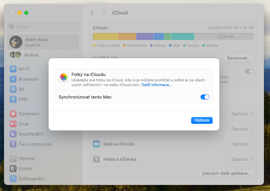Click the Mail na iCloudu icon
This screenshot has height=191, width=270.
click(97, 144)
